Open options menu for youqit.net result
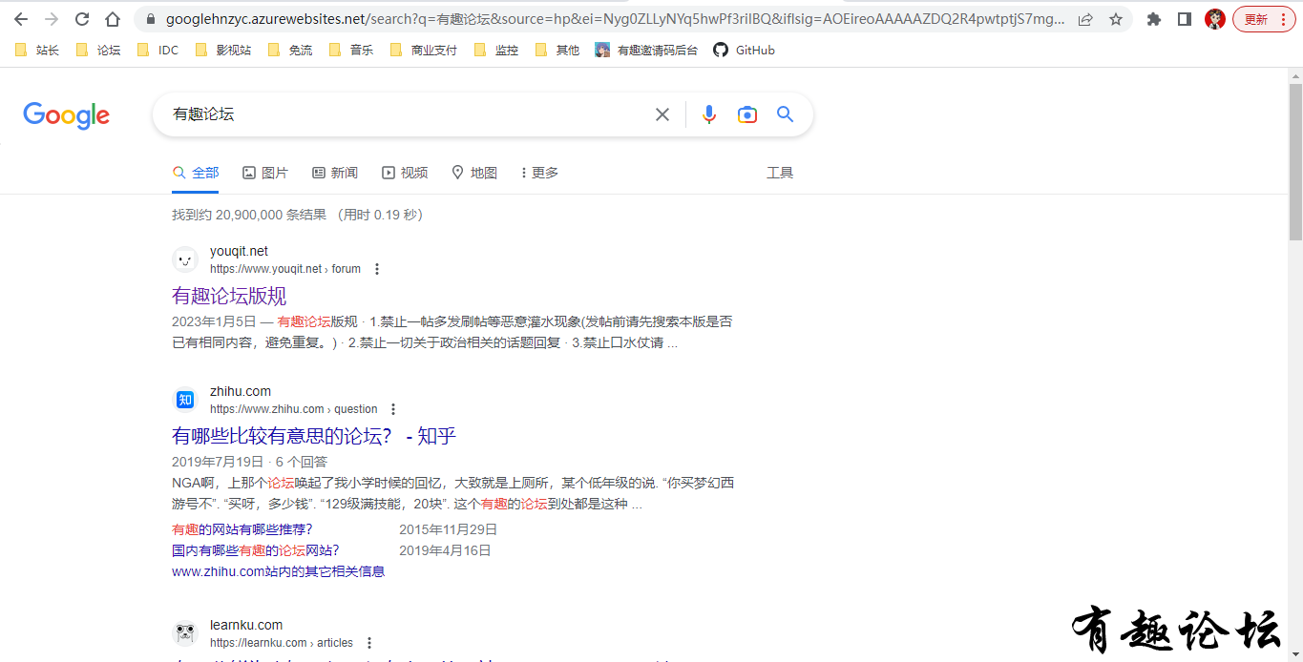The image size is (1303, 662). [377, 269]
